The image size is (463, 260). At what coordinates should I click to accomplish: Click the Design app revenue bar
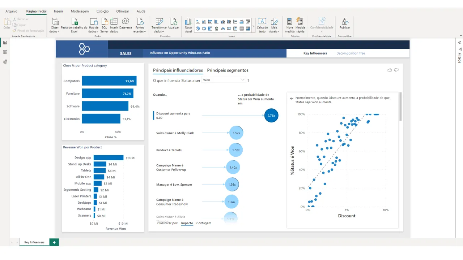[x=109, y=157]
